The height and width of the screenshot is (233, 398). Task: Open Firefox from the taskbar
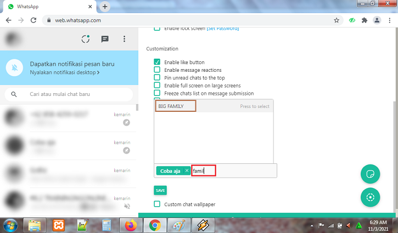pos(131,225)
